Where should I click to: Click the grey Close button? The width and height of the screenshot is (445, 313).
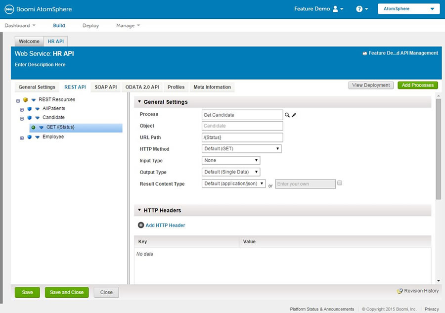(106, 292)
